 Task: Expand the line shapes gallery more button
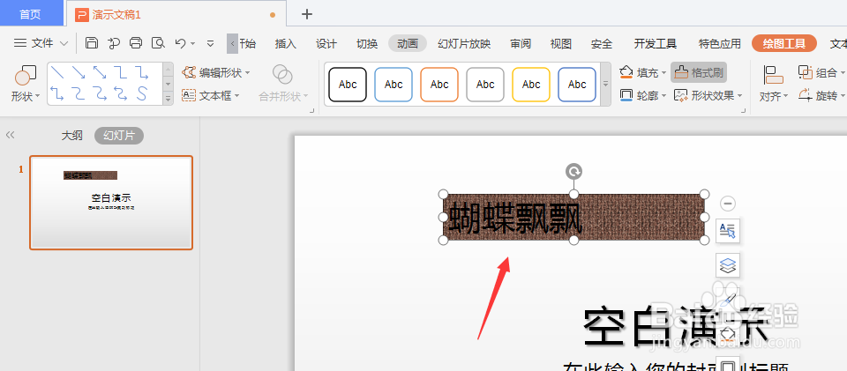point(168,99)
